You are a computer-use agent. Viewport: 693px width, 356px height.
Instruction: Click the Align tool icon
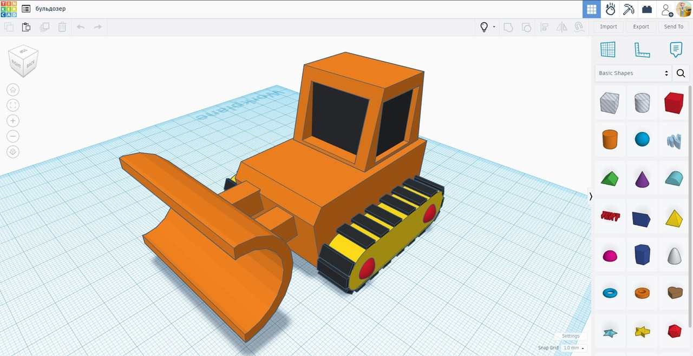tap(545, 27)
